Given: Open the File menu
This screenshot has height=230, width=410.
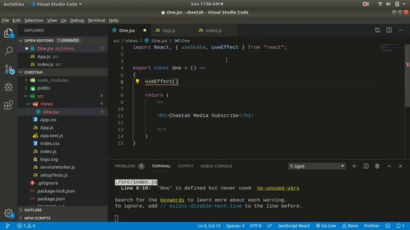Looking at the screenshot, I should (x=5, y=20).
